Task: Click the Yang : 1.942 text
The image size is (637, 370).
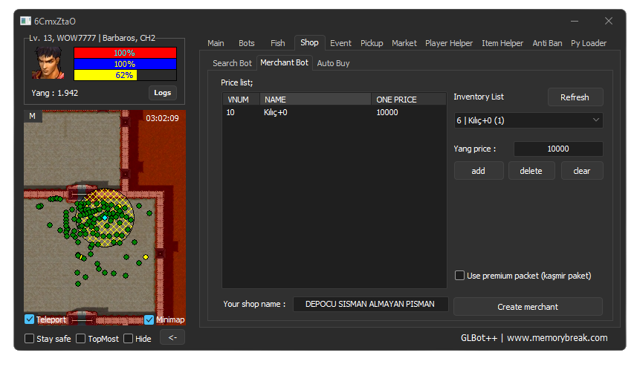Action: (55, 93)
